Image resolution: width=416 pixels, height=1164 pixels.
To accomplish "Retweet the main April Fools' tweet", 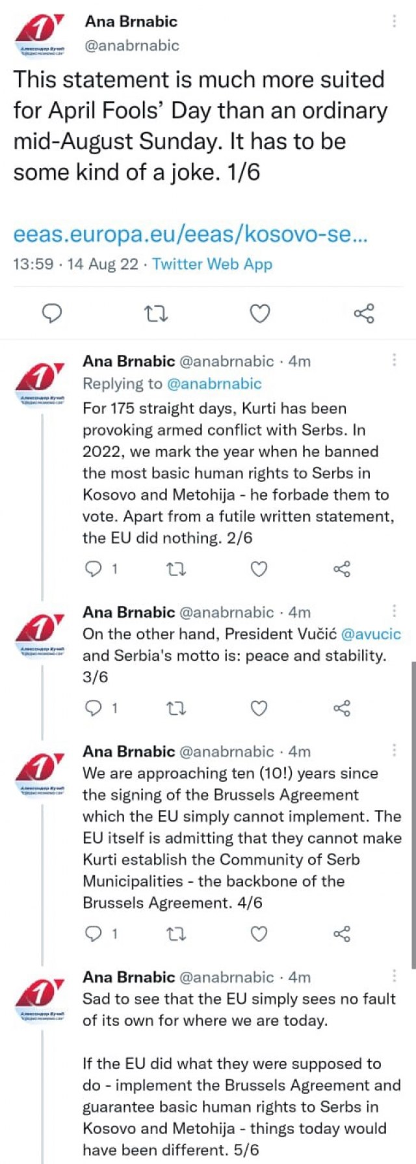I will (x=156, y=314).
